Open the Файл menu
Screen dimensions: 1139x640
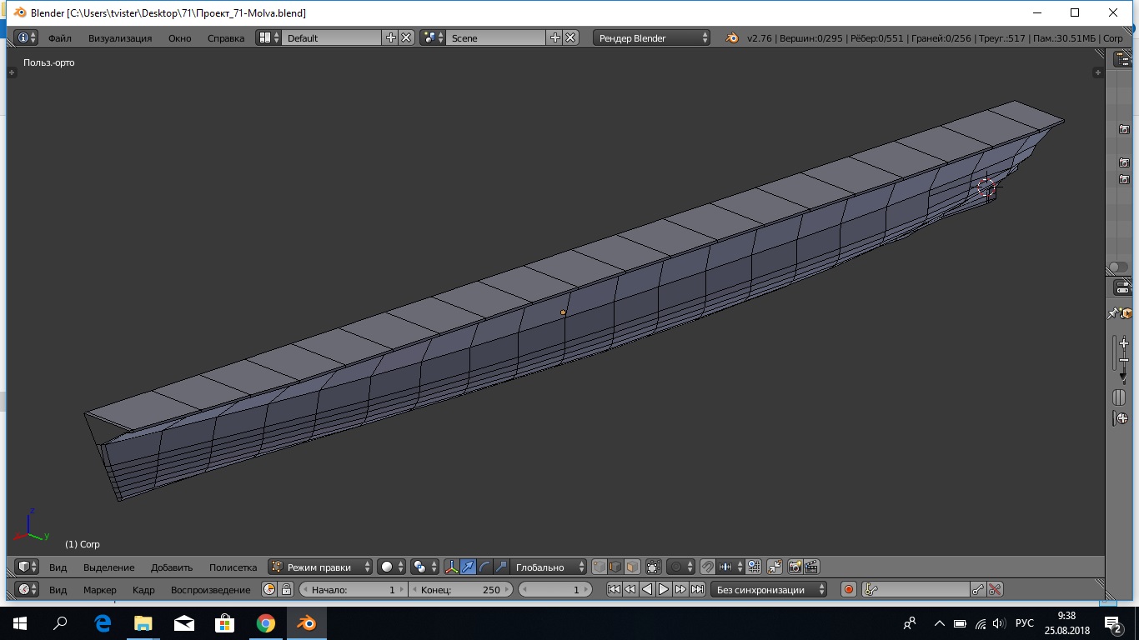tap(59, 38)
